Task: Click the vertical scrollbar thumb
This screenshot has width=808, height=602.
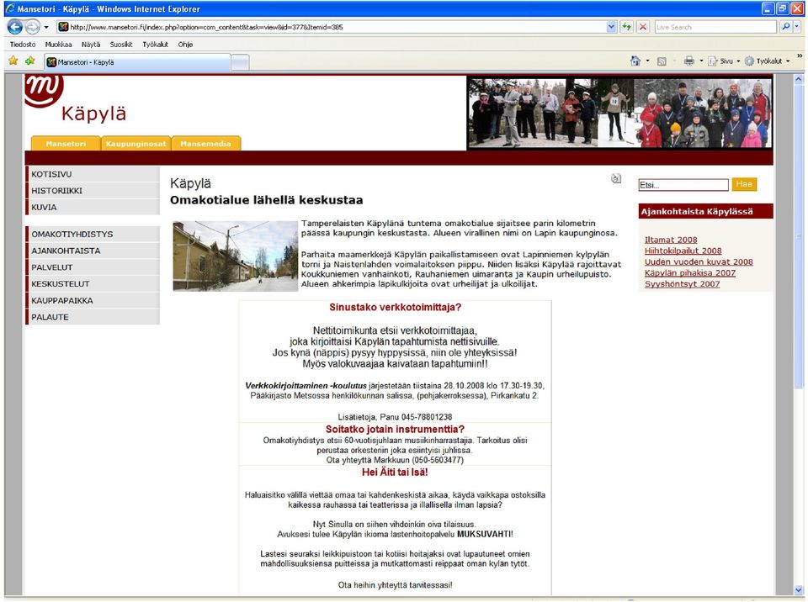Action: click(x=799, y=237)
